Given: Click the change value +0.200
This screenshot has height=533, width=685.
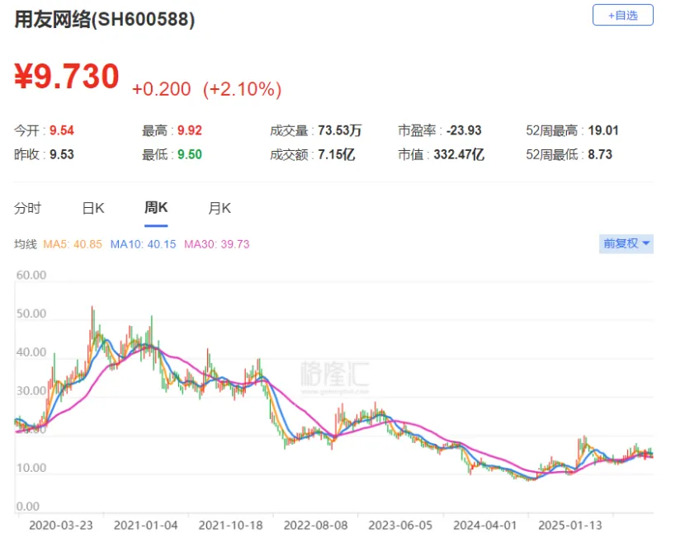Looking at the screenshot, I should click(x=161, y=88).
